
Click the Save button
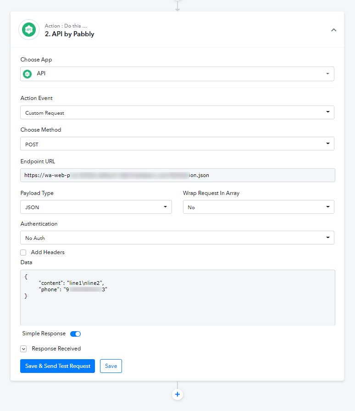pos(111,366)
